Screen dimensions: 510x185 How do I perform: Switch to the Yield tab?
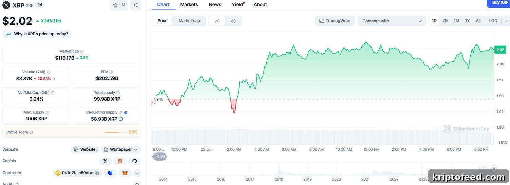pos(238,4)
